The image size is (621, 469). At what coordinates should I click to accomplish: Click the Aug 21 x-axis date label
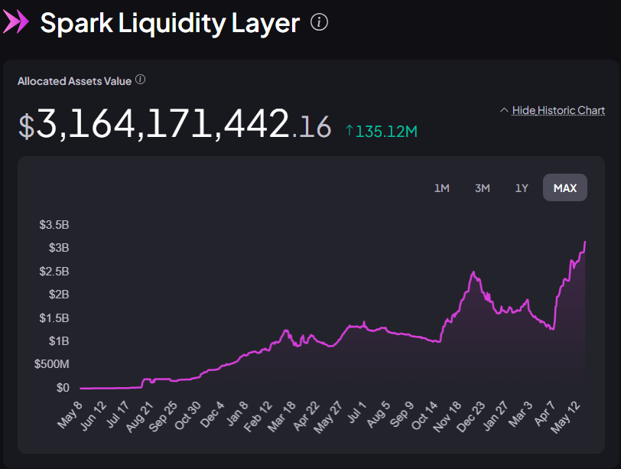(140, 417)
